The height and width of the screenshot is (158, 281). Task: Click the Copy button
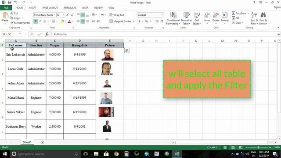point(15,18)
